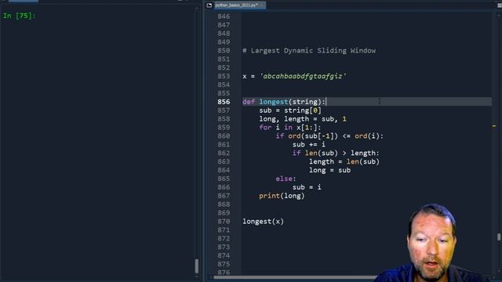Click line number 870 in the gutter
Screen dimensions: 502x282
click(x=224, y=221)
